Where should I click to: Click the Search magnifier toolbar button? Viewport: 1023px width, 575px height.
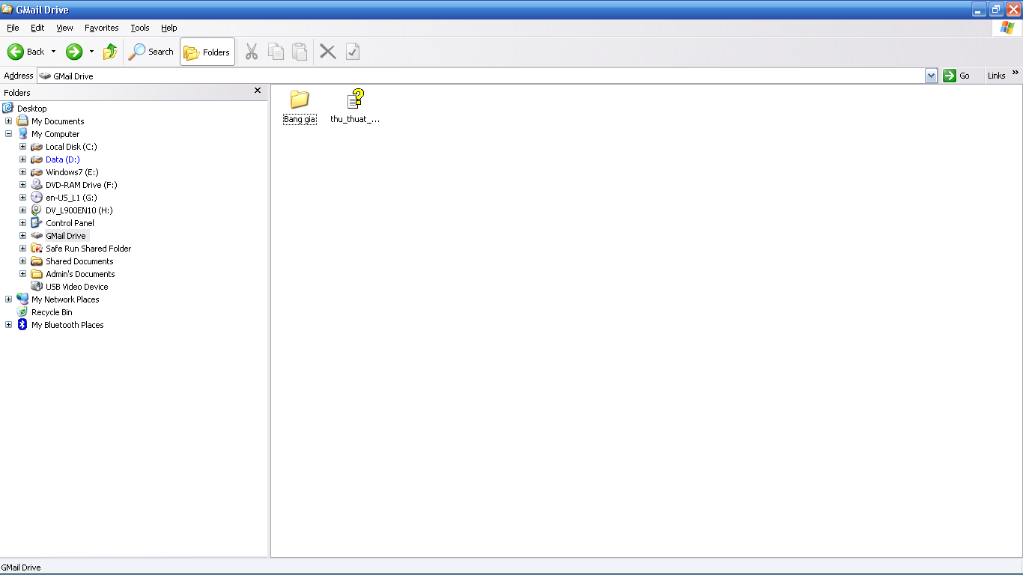(x=151, y=52)
